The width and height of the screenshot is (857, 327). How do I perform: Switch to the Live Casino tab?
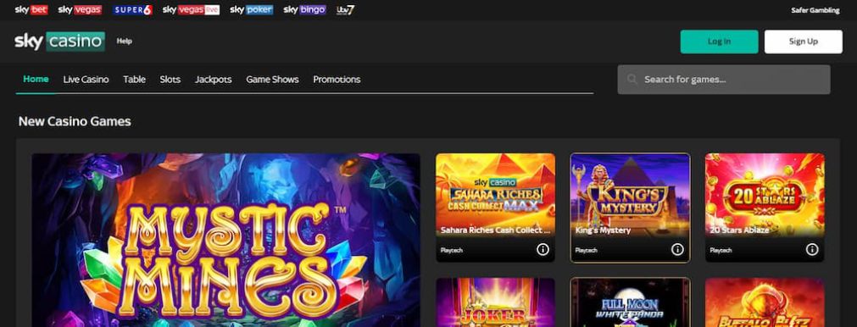pyautogui.click(x=86, y=79)
